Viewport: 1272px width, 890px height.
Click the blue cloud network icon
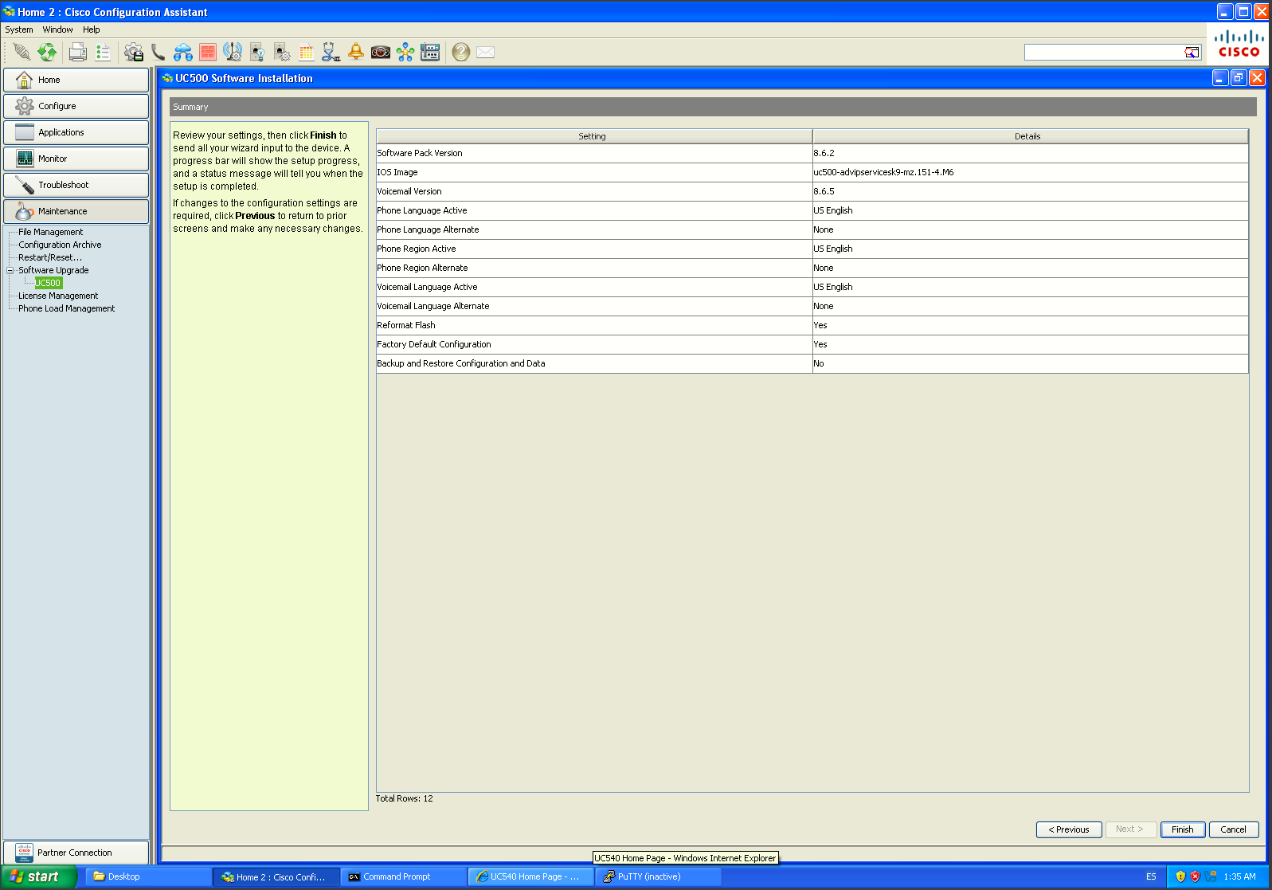click(x=183, y=53)
